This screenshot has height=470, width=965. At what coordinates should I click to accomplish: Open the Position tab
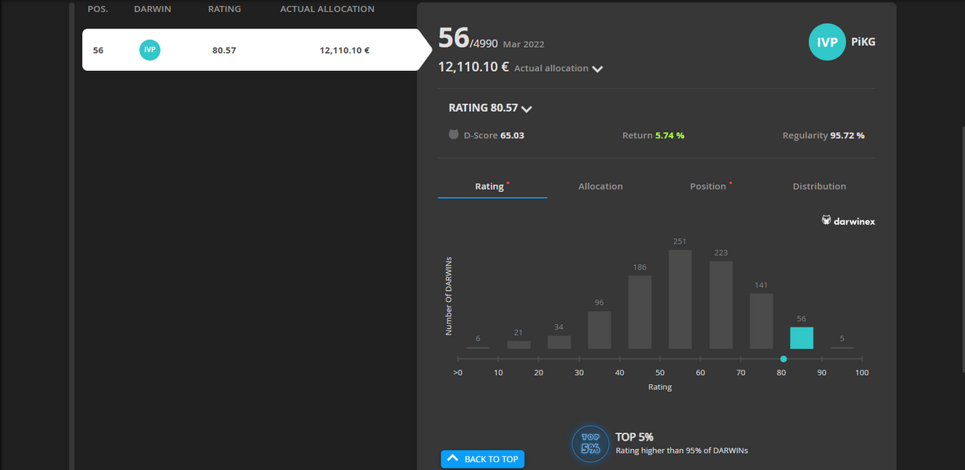(x=711, y=186)
